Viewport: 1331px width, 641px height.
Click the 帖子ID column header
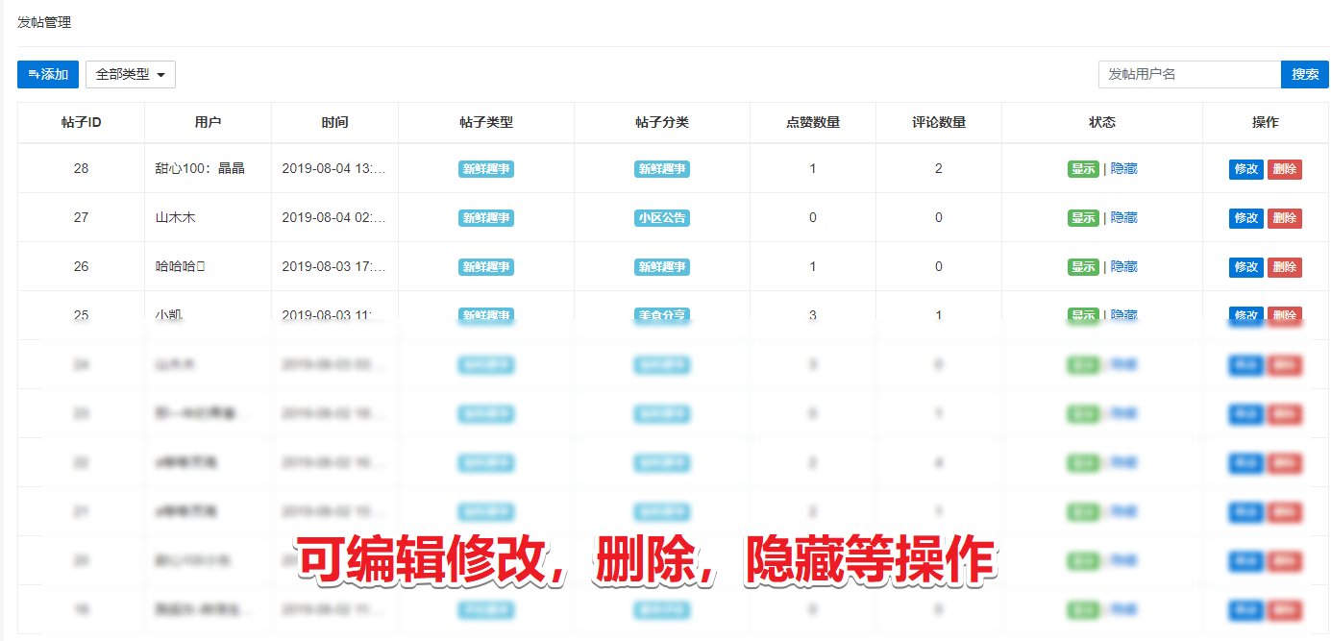click(81, 123)
